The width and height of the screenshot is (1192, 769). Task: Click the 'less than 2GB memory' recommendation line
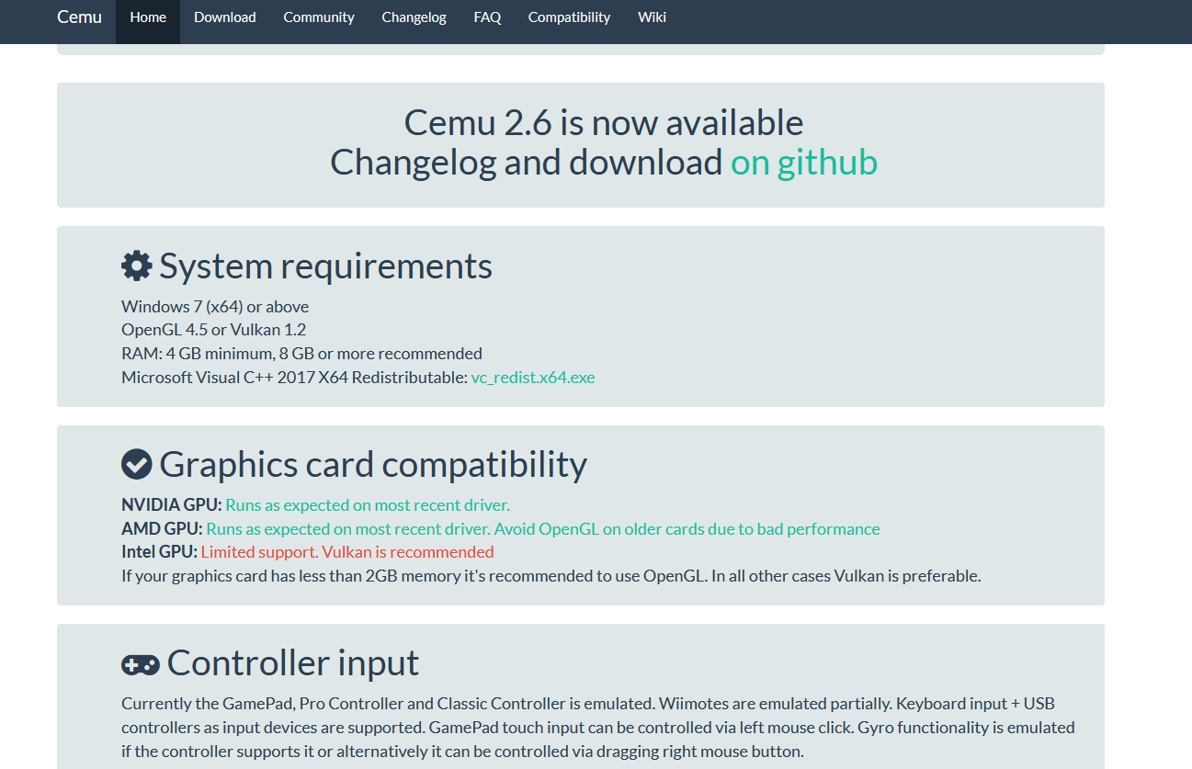point(551,577)
